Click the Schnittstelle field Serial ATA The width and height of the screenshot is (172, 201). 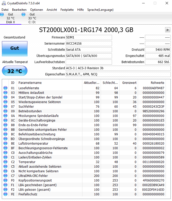(x=89, y=50)
